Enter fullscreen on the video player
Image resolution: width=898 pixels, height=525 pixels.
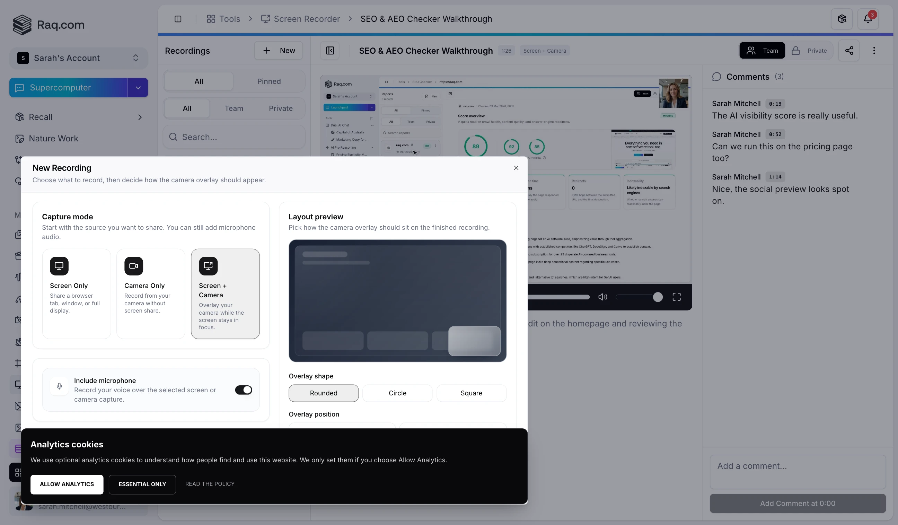coord(676,297)
